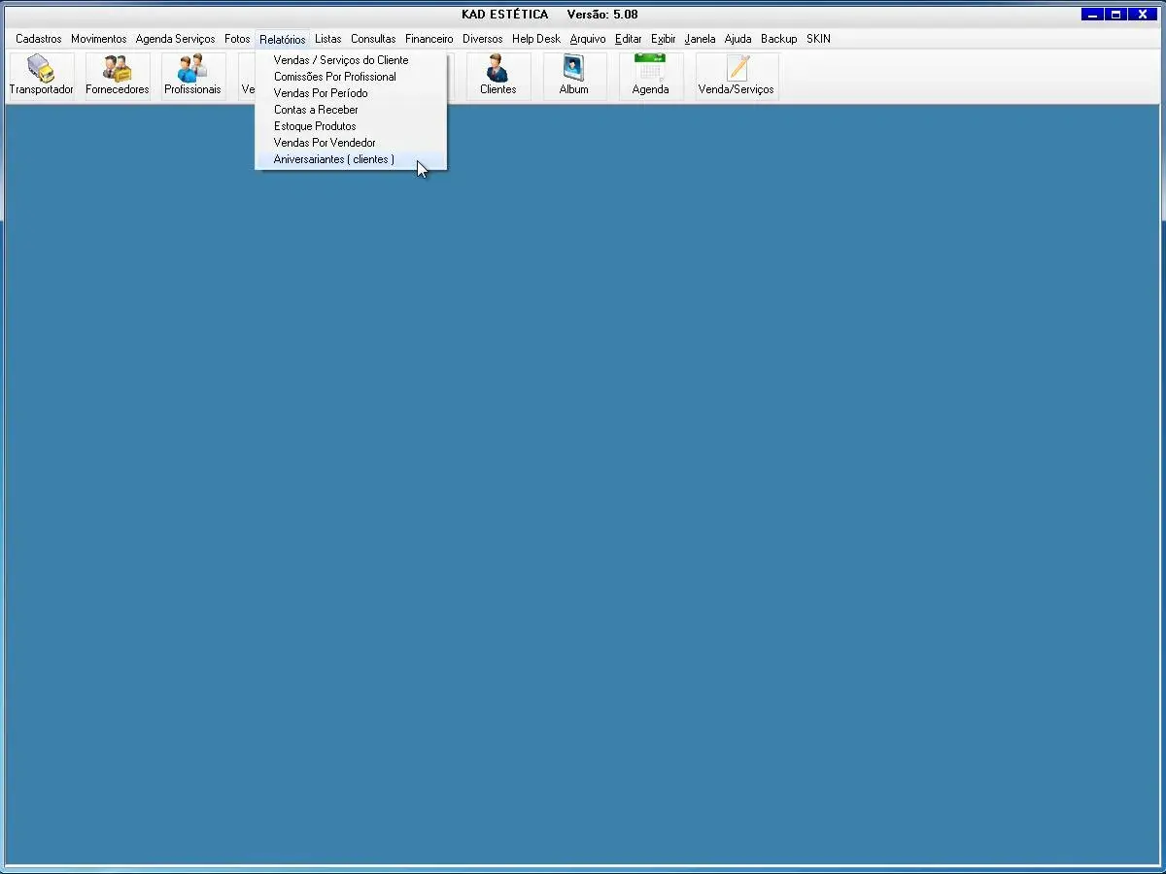
Task: Expand the Cadastros menu
Action: [x=38, y=39]
